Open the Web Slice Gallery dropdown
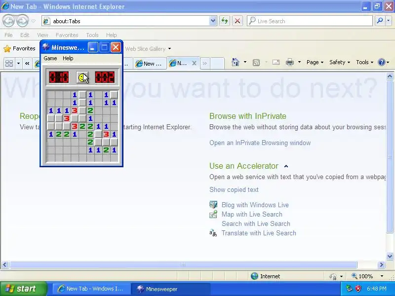 tap(169, 48)
